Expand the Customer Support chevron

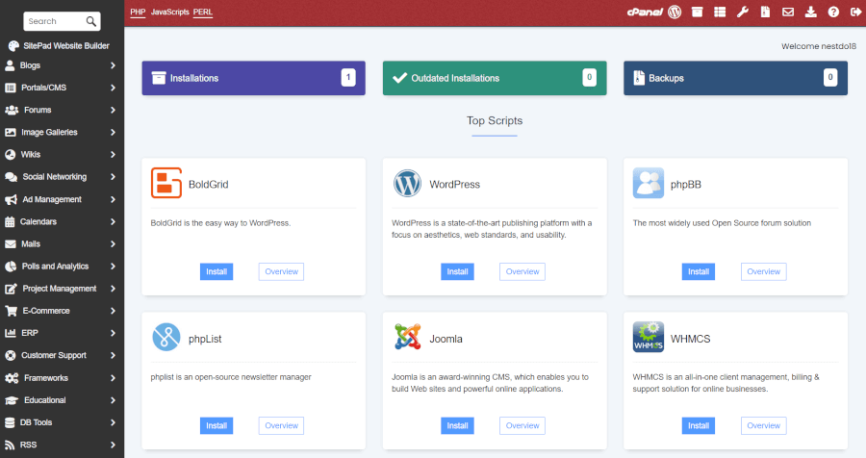(113, 355)
